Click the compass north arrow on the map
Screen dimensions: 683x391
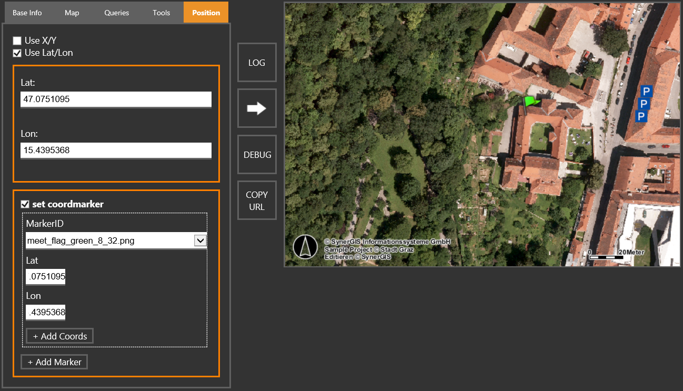click(x=305, y=247)
